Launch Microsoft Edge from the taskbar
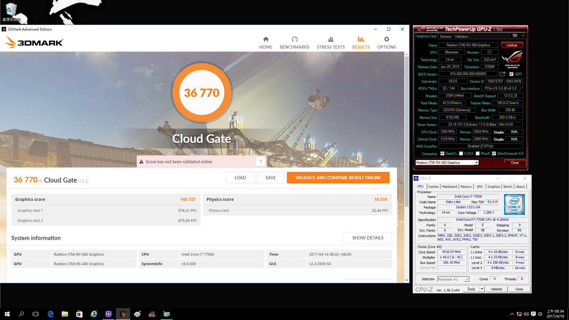 [50, 314]
